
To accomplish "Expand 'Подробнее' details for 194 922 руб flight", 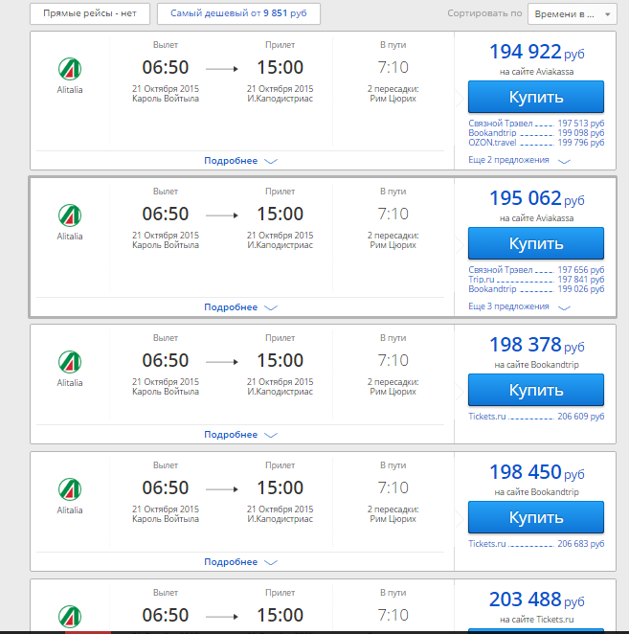I will (x=239, y=161).
